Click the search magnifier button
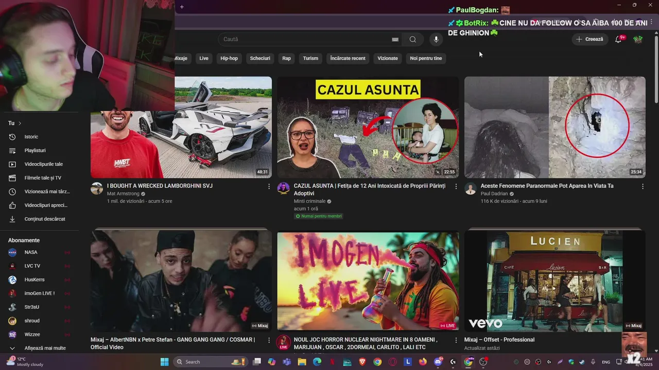Viewport: 659px width, 370px height. pyautogui.click(x=412, y=39)
